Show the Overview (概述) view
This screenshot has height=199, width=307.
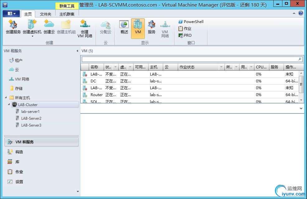(x=124, y=27)
